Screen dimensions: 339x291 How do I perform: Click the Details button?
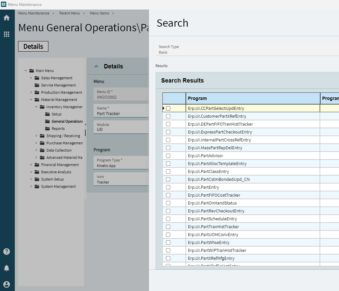click(x=33, y=46)
